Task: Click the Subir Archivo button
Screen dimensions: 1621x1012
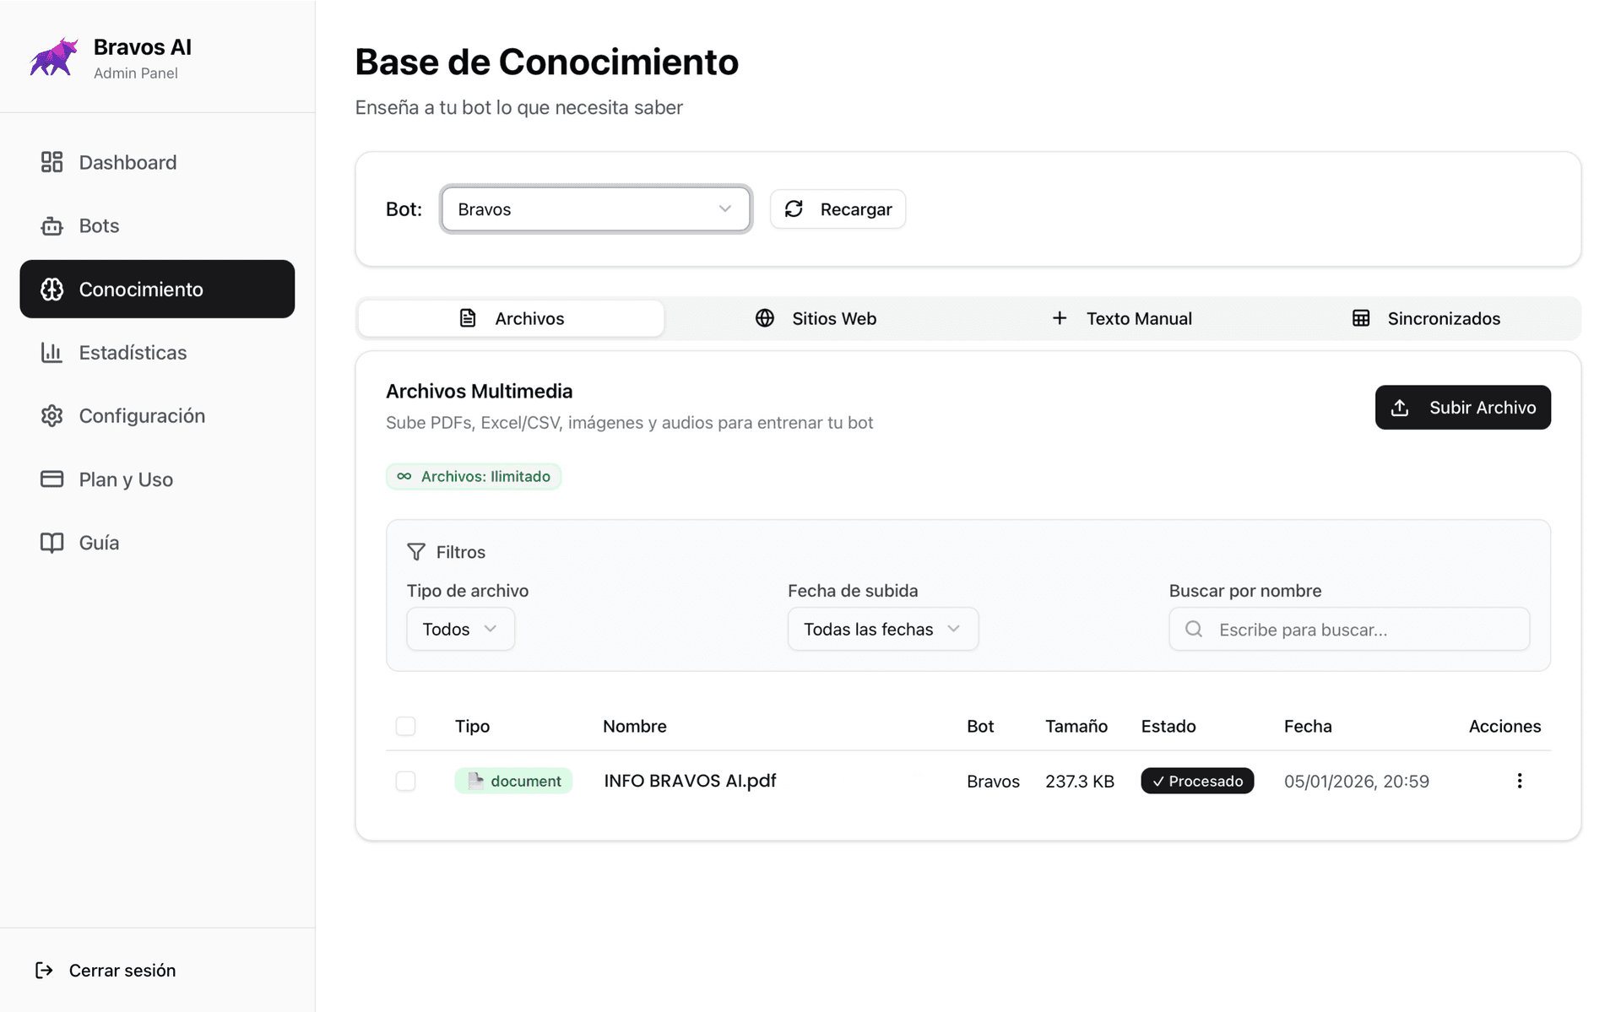Action: (1462, 407)
